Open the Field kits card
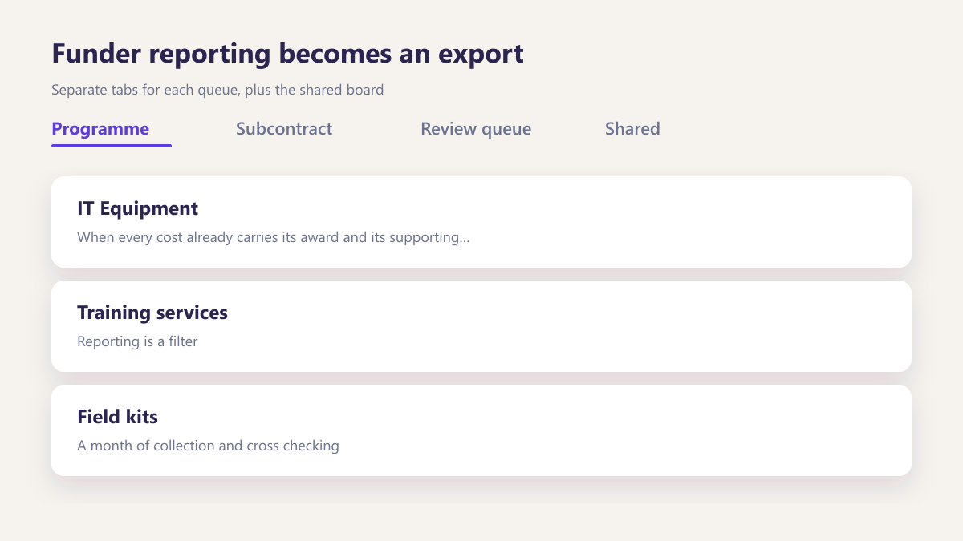 (481, 430)
